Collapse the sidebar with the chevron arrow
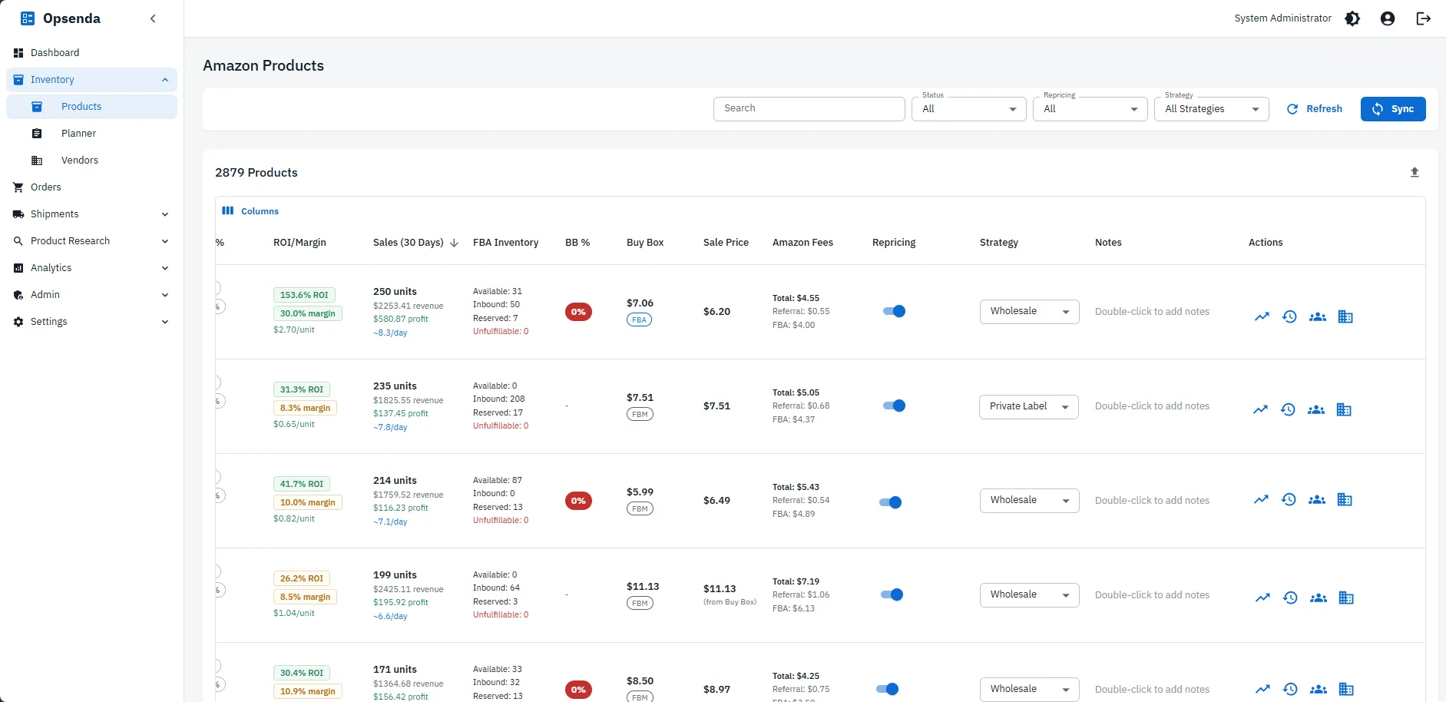The height and width of the screenshot is (702, 1446). pyautogui.click(x=153, y=18)
